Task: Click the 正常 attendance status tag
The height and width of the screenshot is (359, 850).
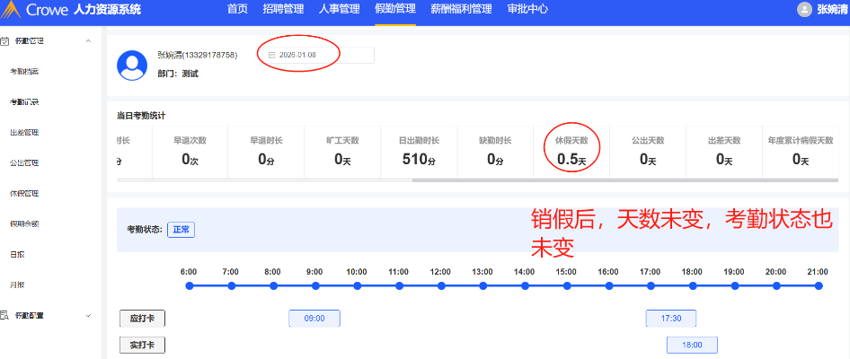Action: pyautogui.click(x=181, y=230)
